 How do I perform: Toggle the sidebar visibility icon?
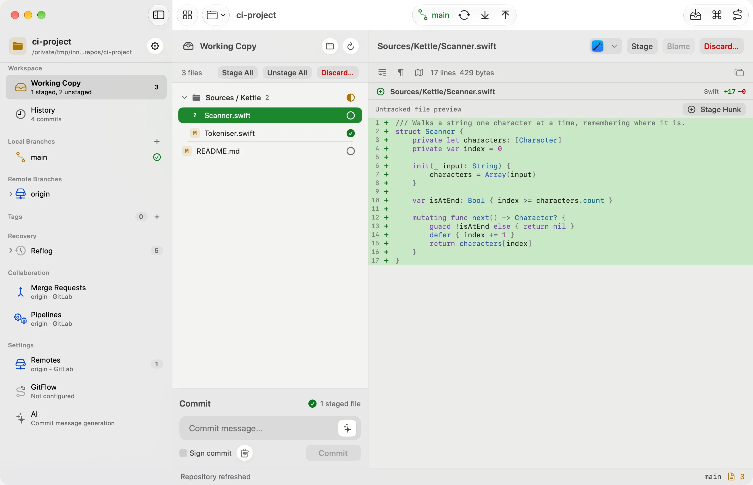tap(158, 15)
